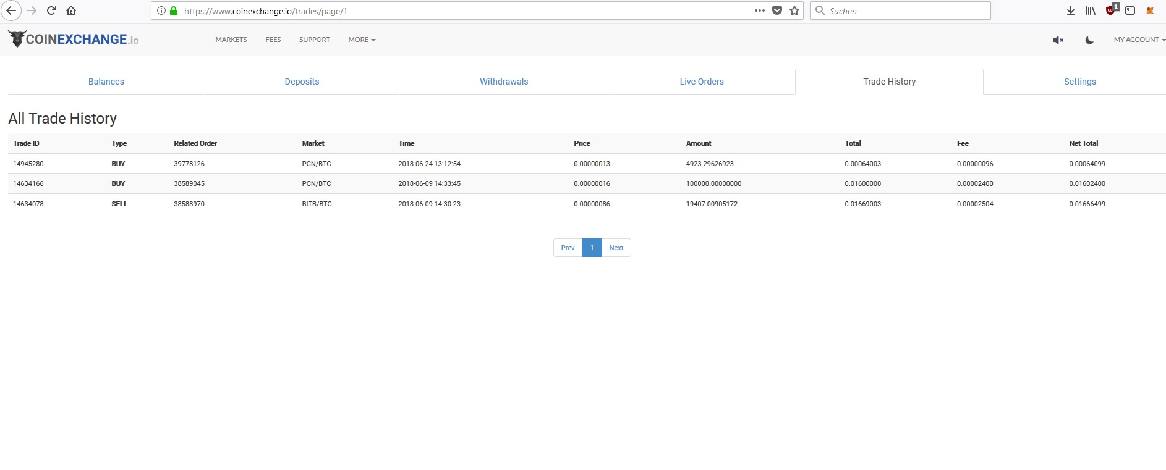The height and width of the screenshot is (470, 1166).
Task: Switch to the Deposits tab
Action: click(302, 82)
